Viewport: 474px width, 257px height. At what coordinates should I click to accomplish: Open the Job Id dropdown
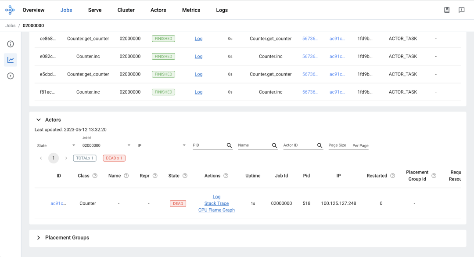(107, 145)
